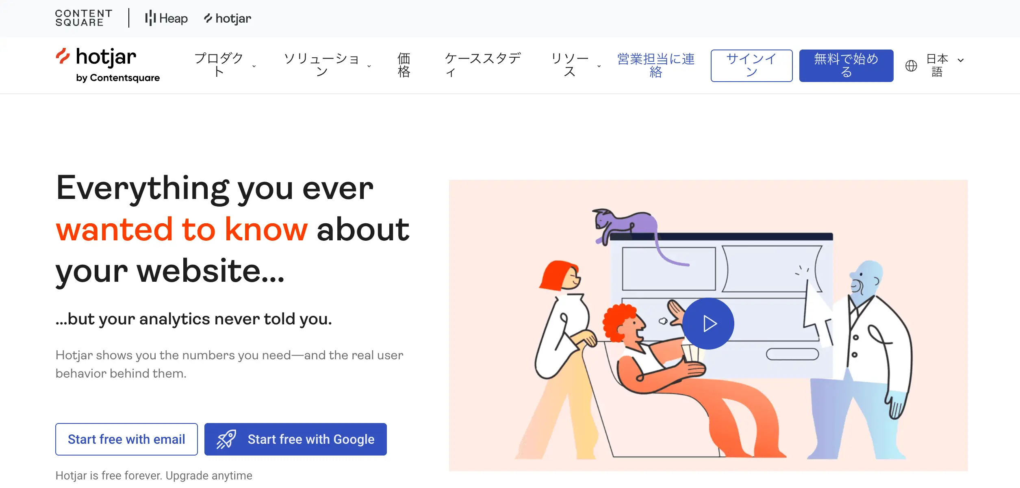This screenshot has height=488, width=1020.
Task: Click the サインイン button
Action: (751, 66)
